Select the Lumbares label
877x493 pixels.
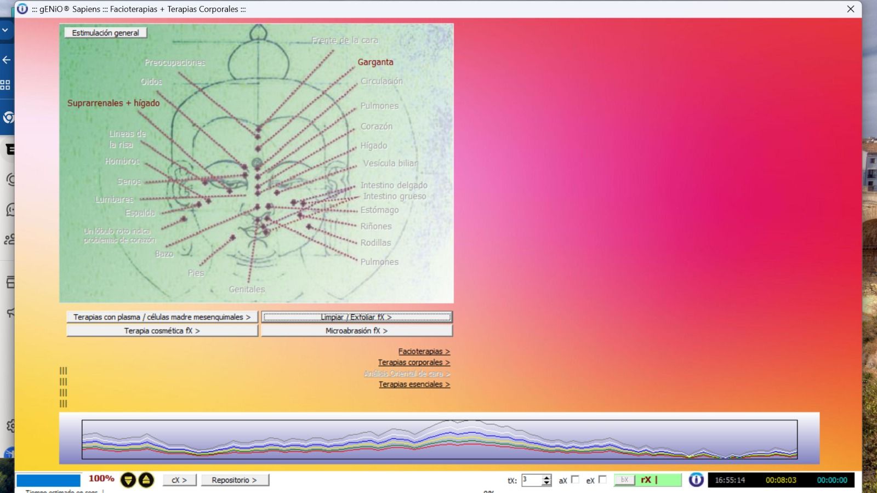[114, 199]
